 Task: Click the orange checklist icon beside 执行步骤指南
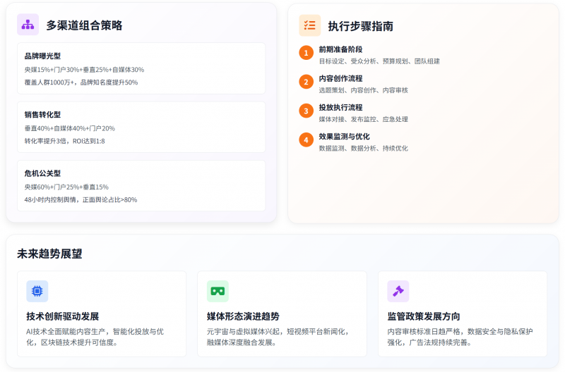point(309,25)
